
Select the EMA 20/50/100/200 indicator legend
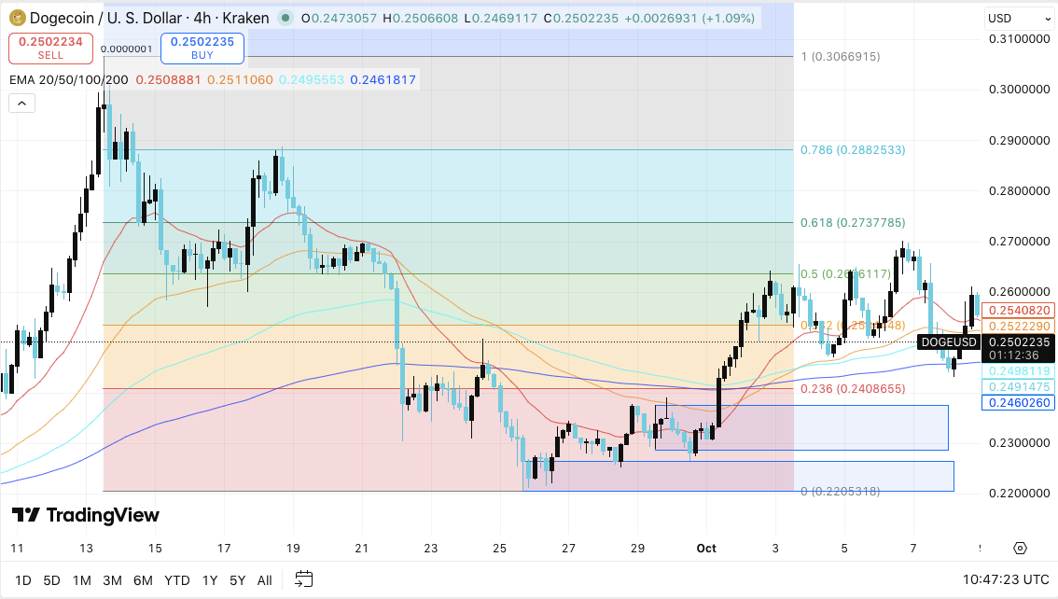click(66, 80)
